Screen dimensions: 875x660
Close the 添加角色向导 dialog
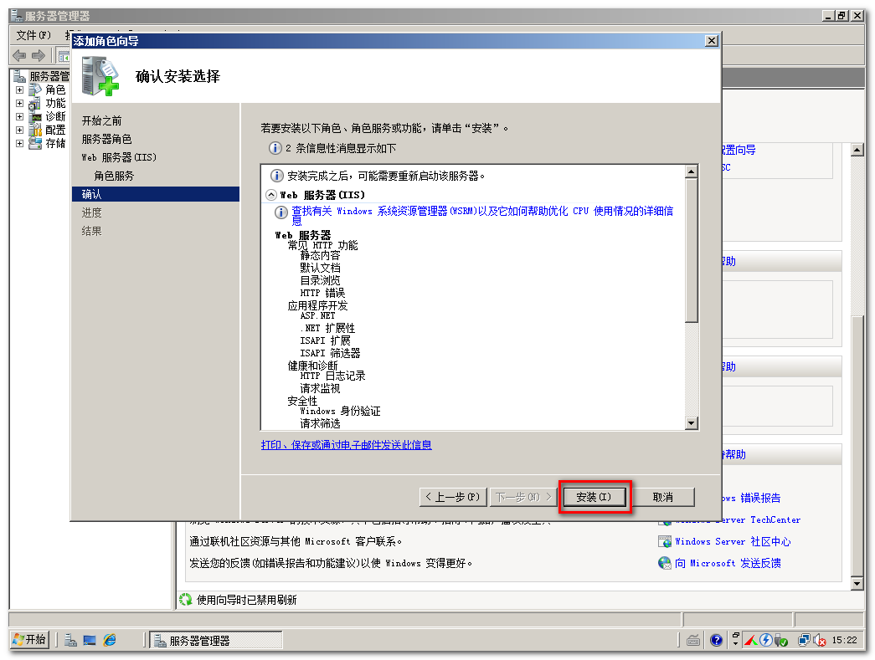tap(712, 41)
